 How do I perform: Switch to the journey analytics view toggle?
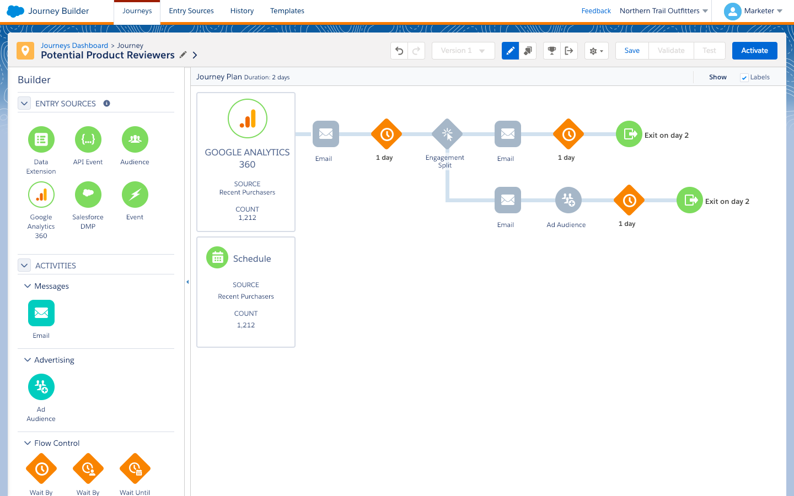coord(528,50)
